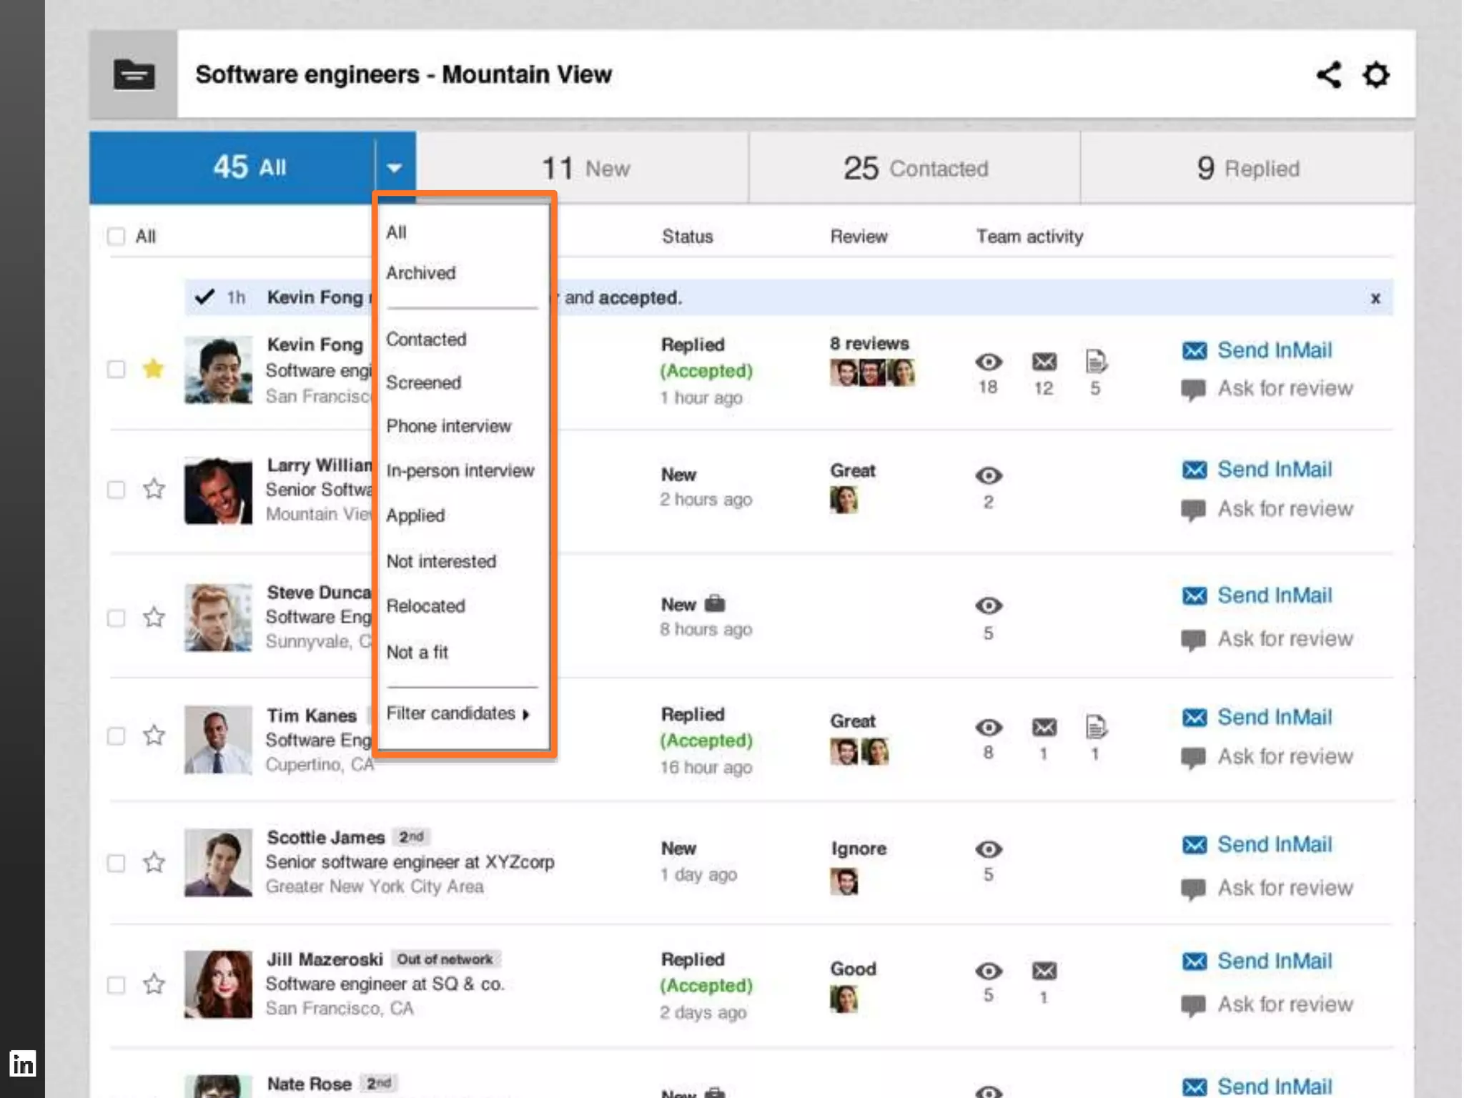Star Larry Williams as favorite

(x=154, y=489)
